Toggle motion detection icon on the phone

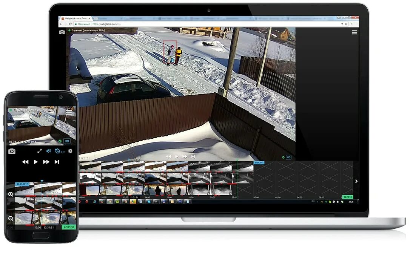[48, 151]
